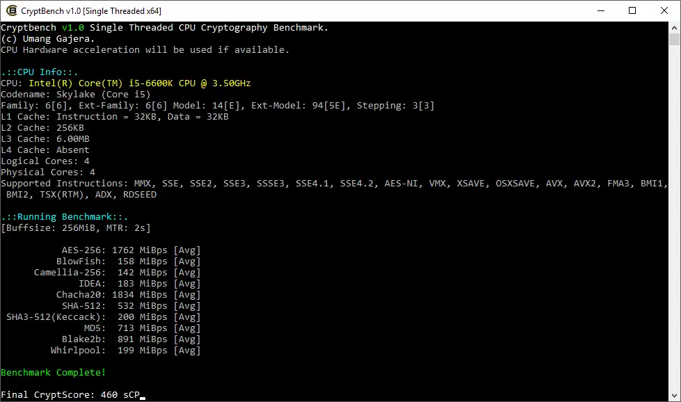This screenshot has width=681, height=402.
Task: Click the 'Intel(R) Core(TM) i5-6600K CPU @ 3.50GHz' text
Action: tap(140, 83)
